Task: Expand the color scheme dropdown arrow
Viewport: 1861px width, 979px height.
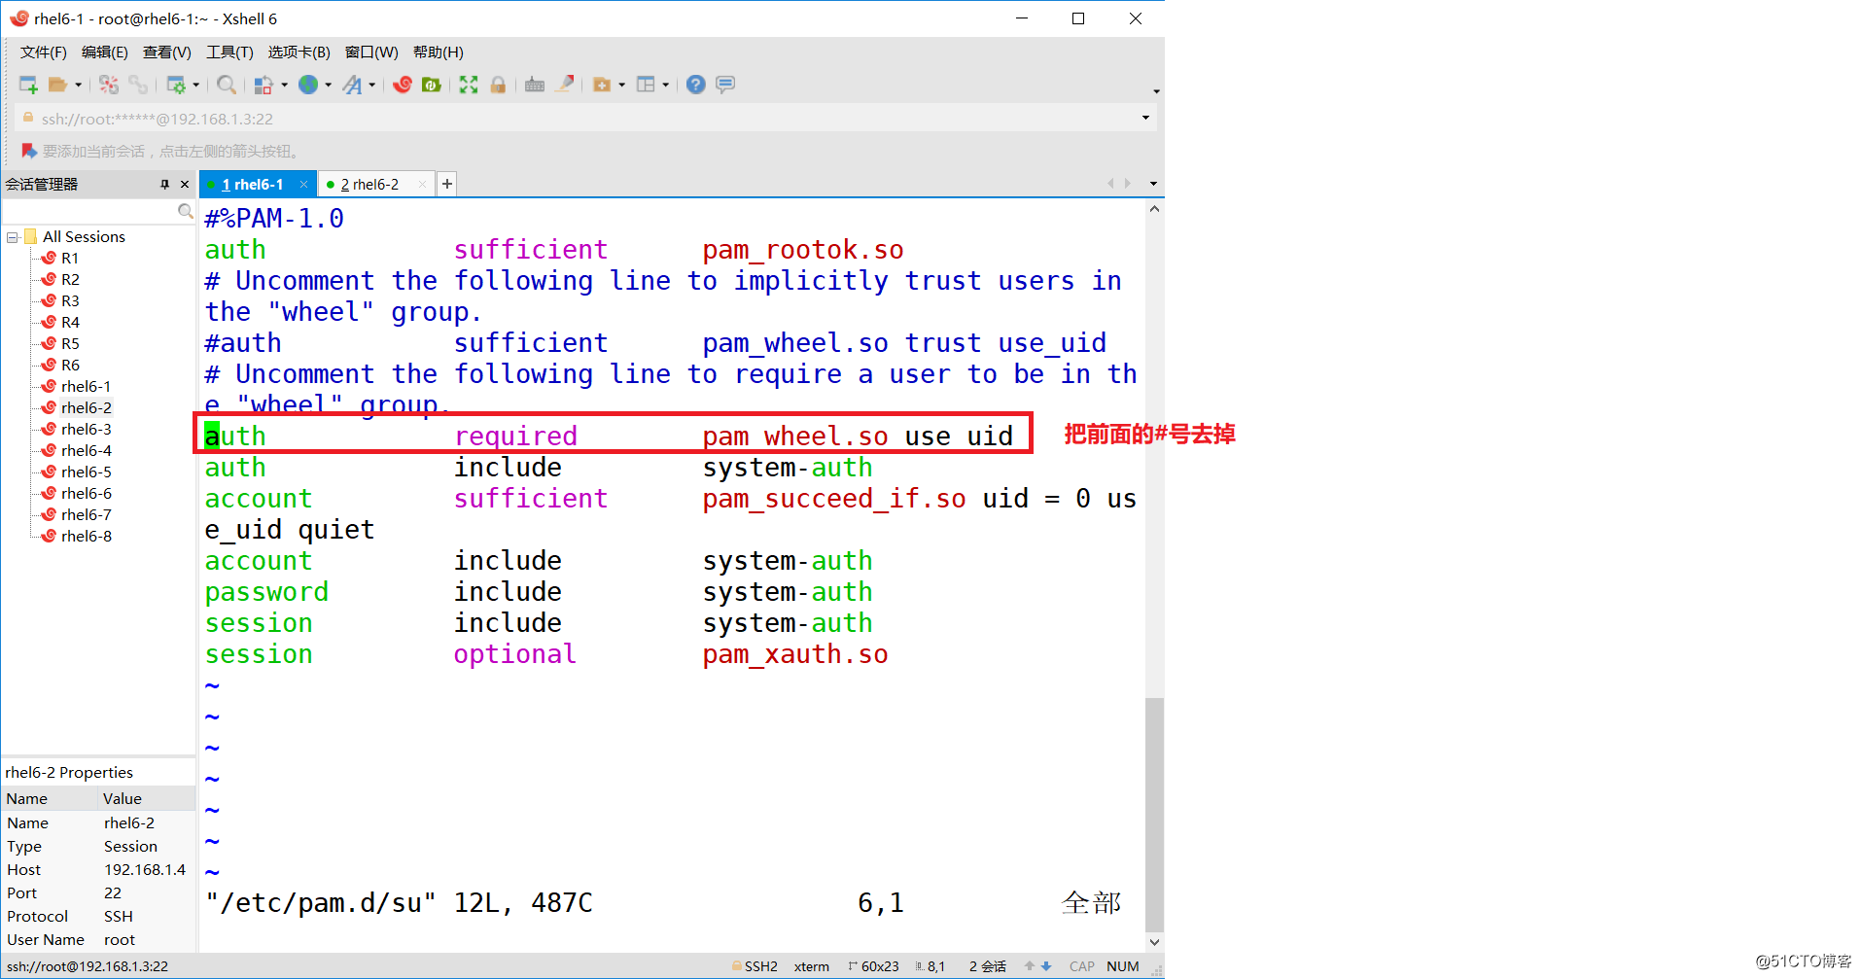Action: (284, 85)
